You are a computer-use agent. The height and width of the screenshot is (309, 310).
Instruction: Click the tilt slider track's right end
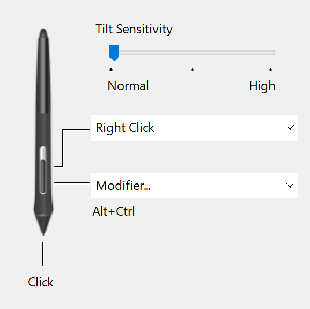point(272,53)
